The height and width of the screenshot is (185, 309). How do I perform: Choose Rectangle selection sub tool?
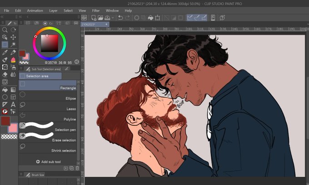click(48, 85)
